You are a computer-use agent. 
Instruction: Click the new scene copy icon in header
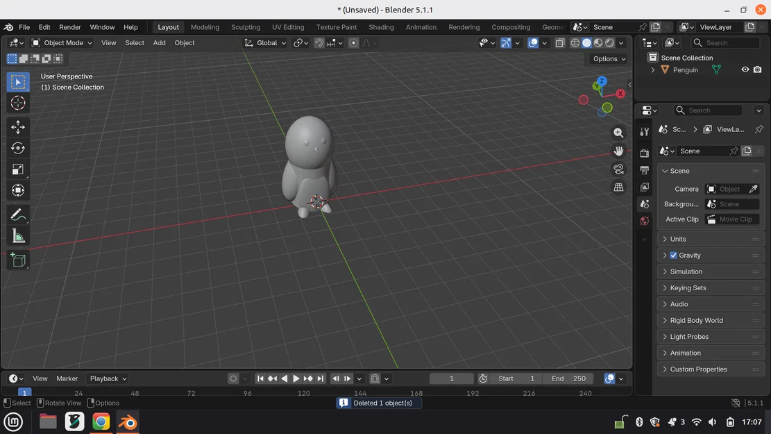coord(655,27)
